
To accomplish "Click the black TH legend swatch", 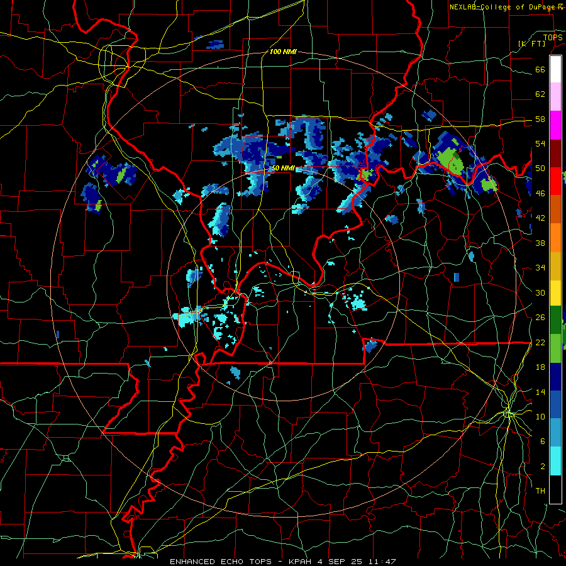I will pyautogui.click(x=555, y=489).
